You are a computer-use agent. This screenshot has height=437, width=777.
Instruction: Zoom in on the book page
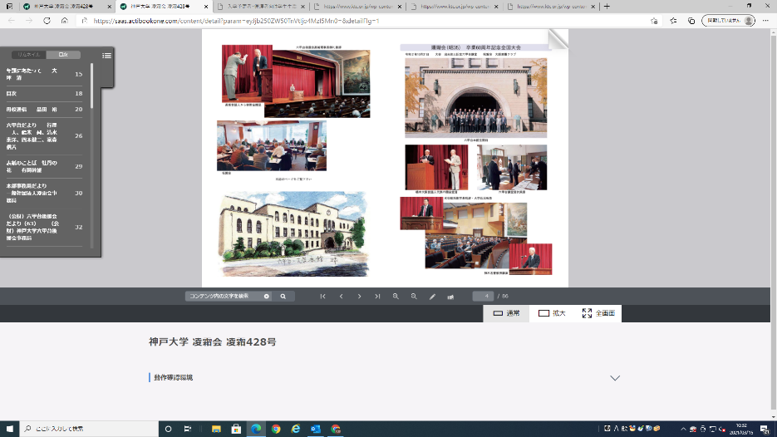396,297
